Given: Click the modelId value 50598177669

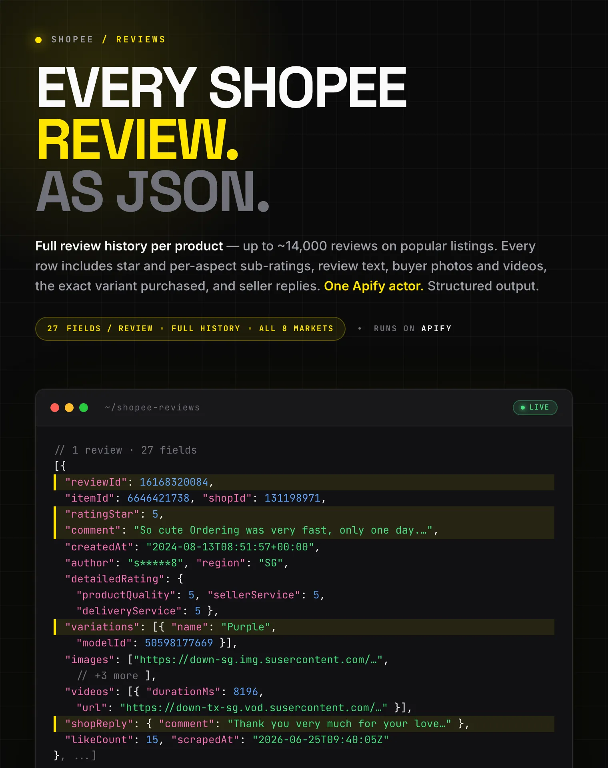Looking at the screenshot, I should (179, 643).
